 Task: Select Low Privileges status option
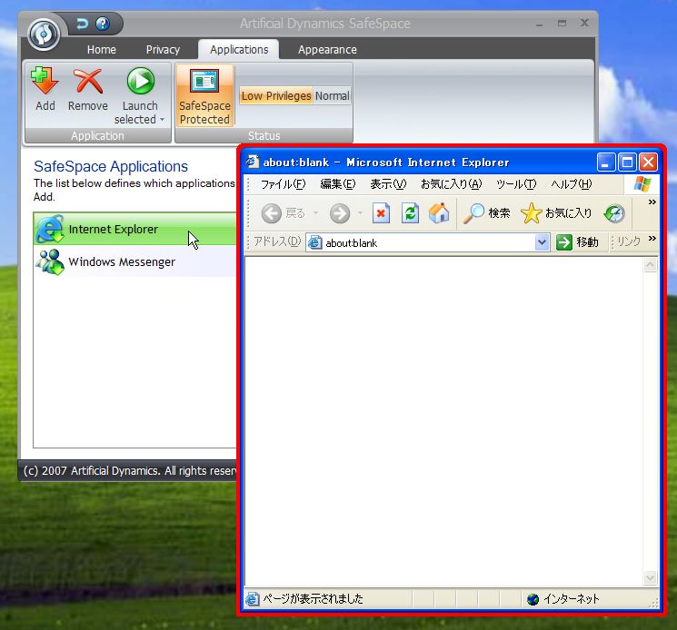click(x=276, y=95)
